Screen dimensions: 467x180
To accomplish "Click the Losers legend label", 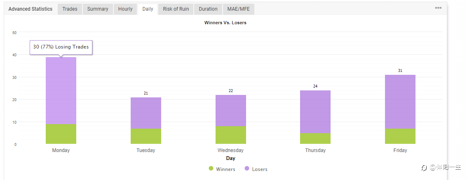I will point(260,169).
